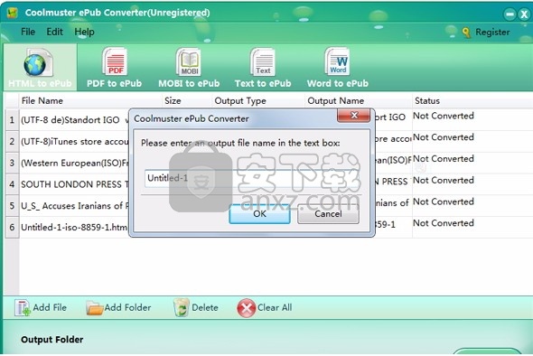
Task: Select row 6 Untitled-1-iso-8859-1.htm
Action: [74, 227]
